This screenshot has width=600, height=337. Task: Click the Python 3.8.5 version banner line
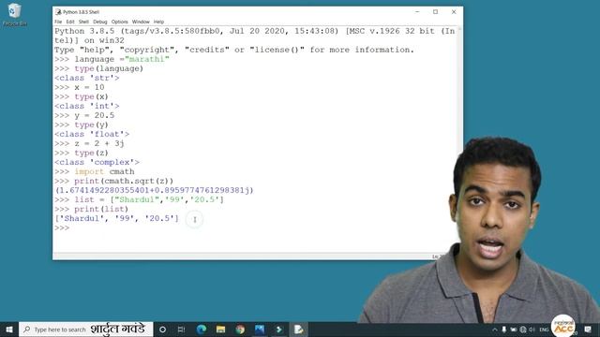click(x=254, y=36)
